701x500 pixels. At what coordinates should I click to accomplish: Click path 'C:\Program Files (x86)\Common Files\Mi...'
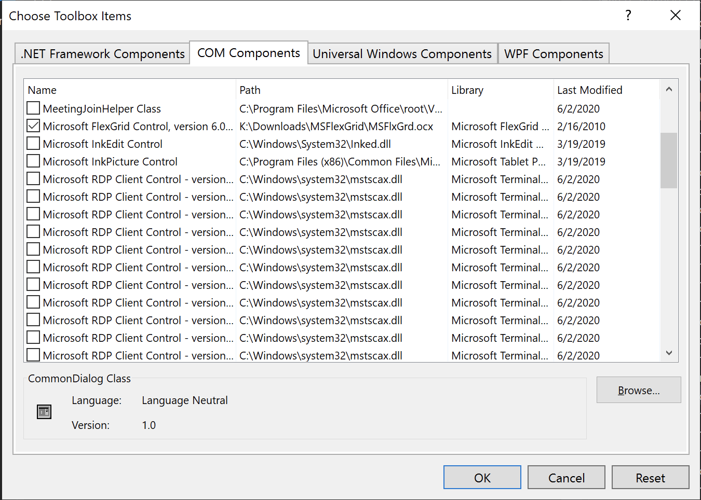click(340, 161)
